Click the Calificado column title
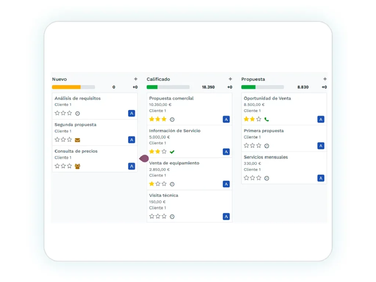This screenshot has width=376, height=282. point(158,79)
